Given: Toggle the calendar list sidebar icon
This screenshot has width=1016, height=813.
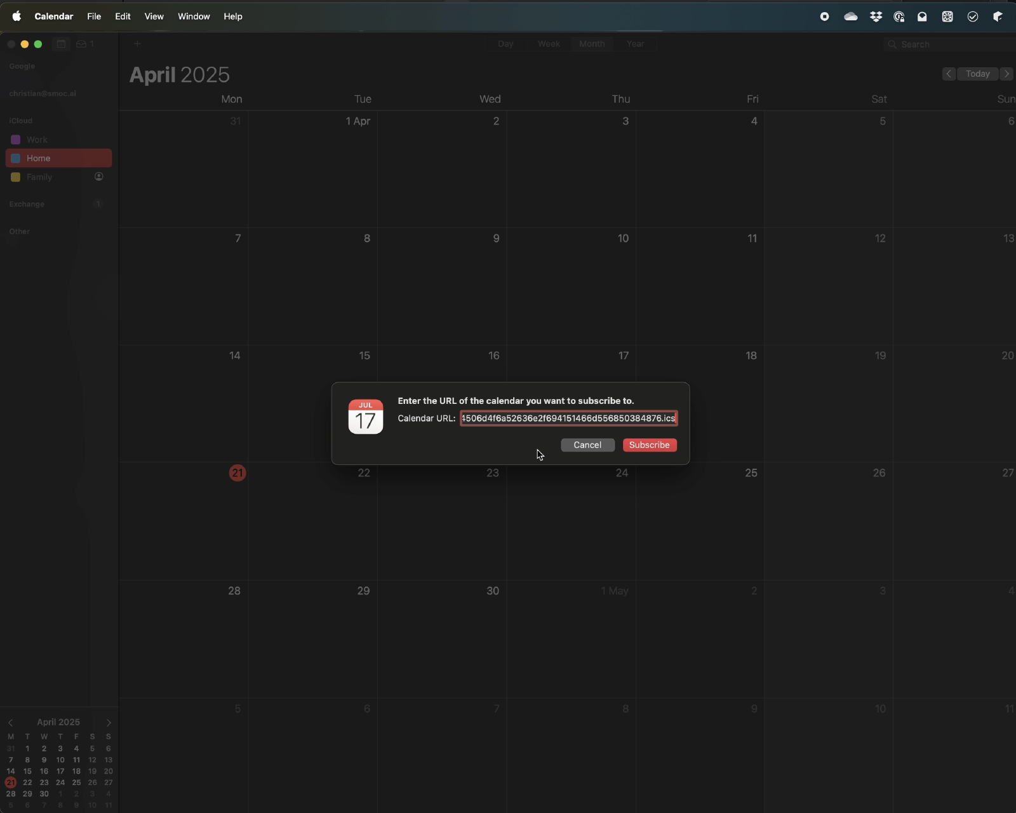Looking at the screenshot, I should 61,44.
